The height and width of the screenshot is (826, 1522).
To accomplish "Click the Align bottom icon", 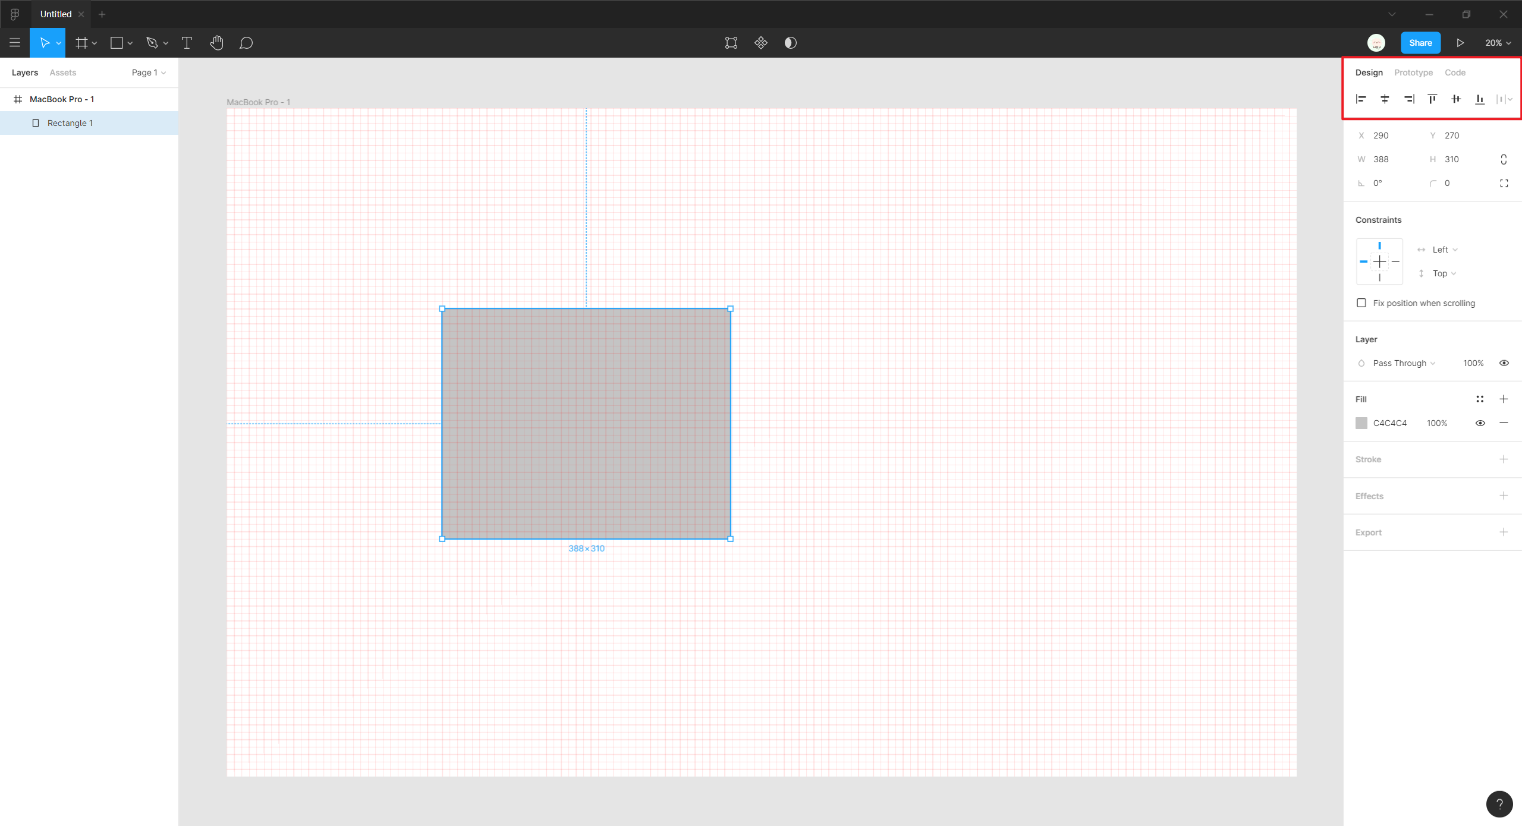I will [1480, 99].
